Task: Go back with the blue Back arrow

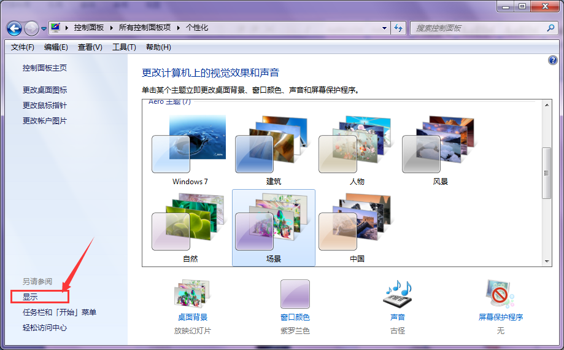Action: click(14, 28)
